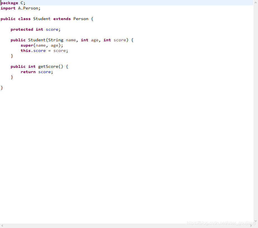The height and width of the screenshot is (228, 258).
Task: Click the horizontal scrollbar right arrow
Action: click(251, 226)
